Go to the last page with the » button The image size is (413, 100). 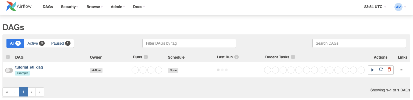40,92
